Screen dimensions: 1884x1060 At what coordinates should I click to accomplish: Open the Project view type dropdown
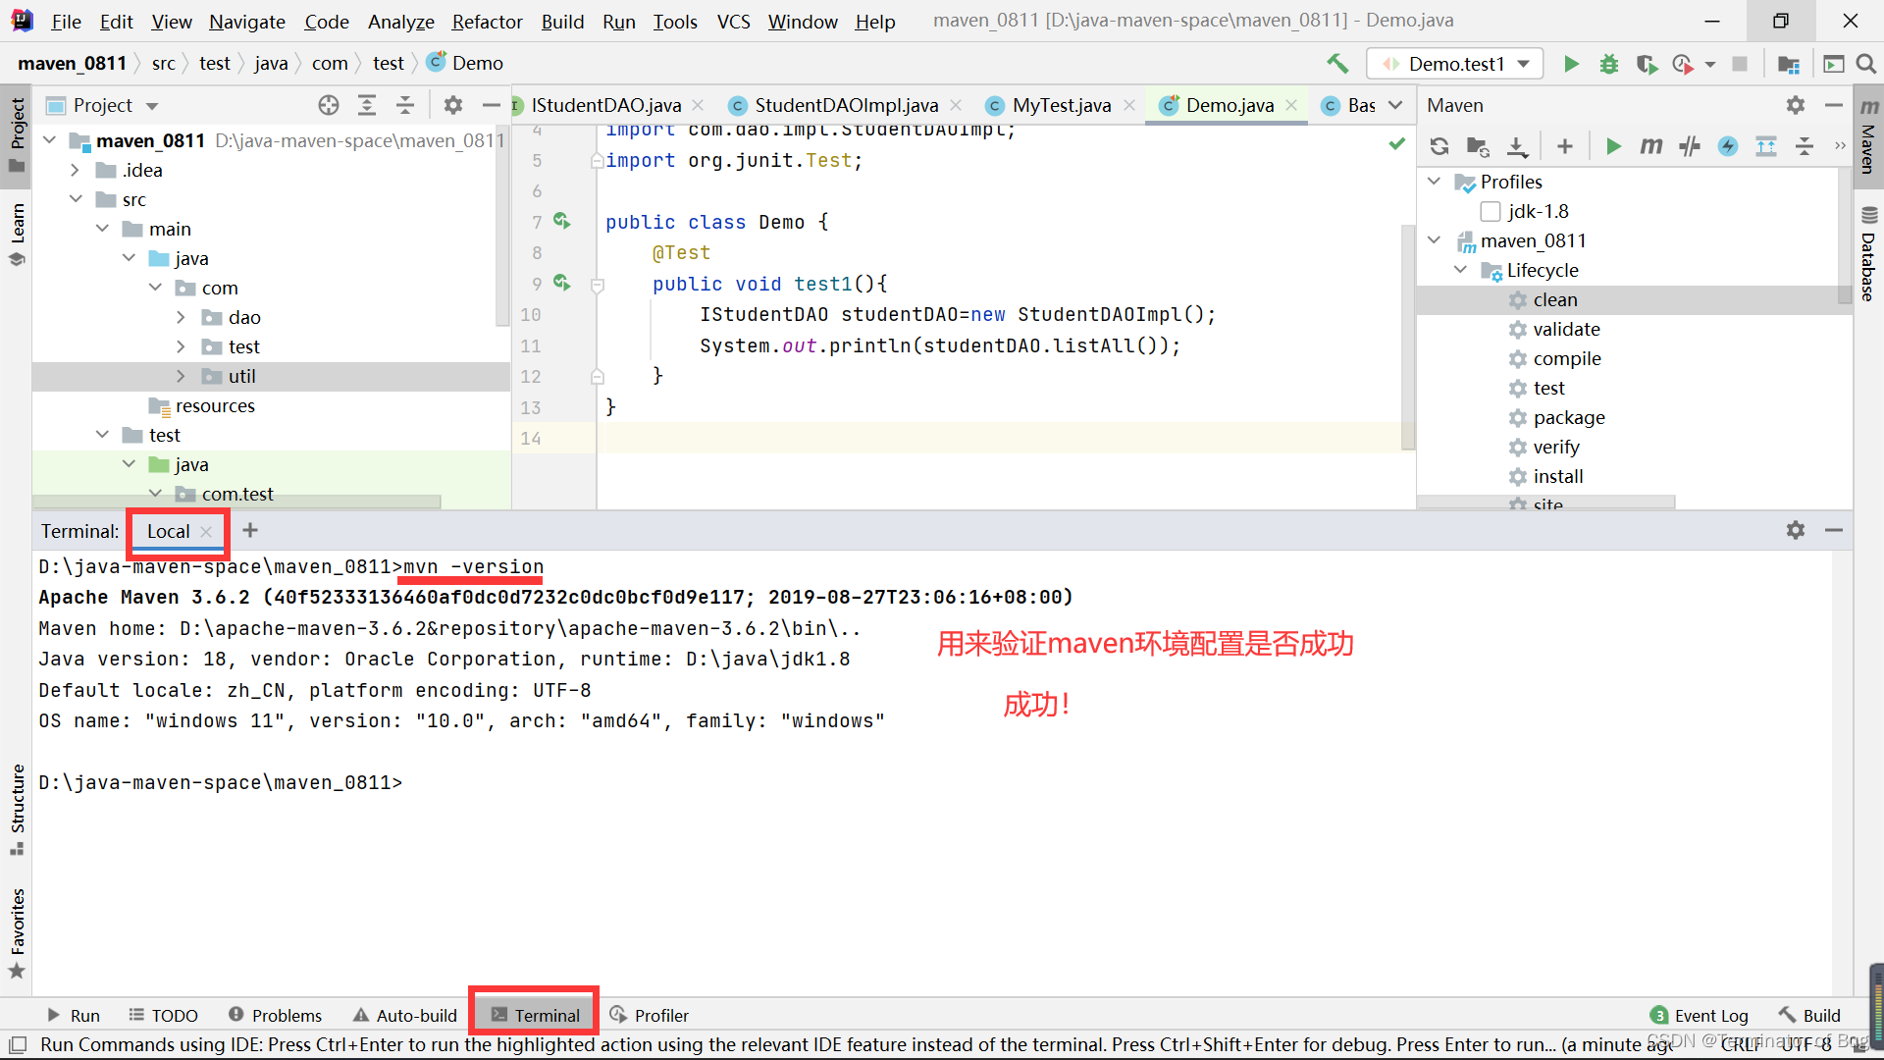[x=152, y=106]
